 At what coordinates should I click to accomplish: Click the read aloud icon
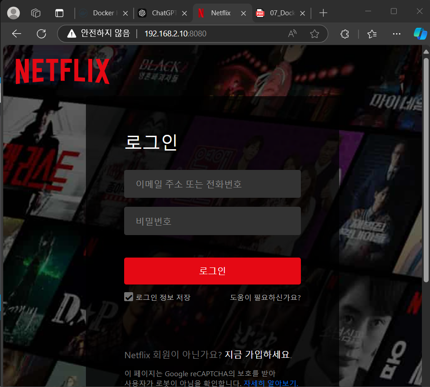292,34
